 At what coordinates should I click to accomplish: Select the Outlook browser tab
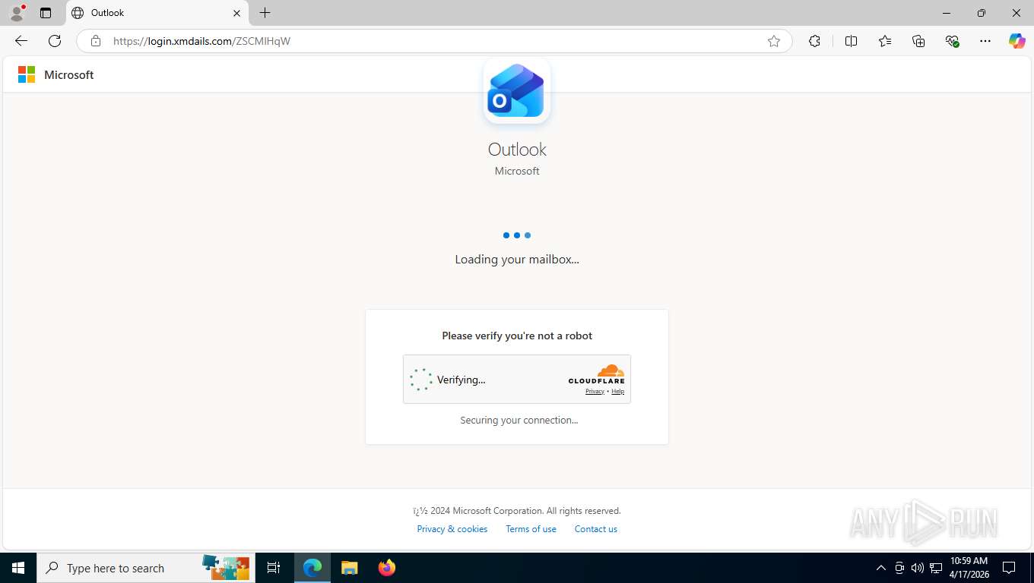(157, 13)
